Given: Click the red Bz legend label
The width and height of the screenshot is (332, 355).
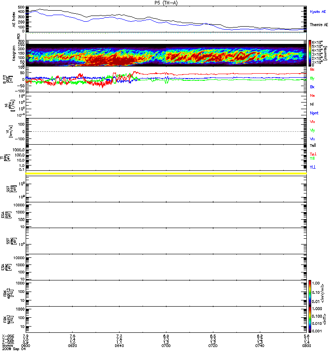Looking at the screenshot, I should (x=312, y=69).
